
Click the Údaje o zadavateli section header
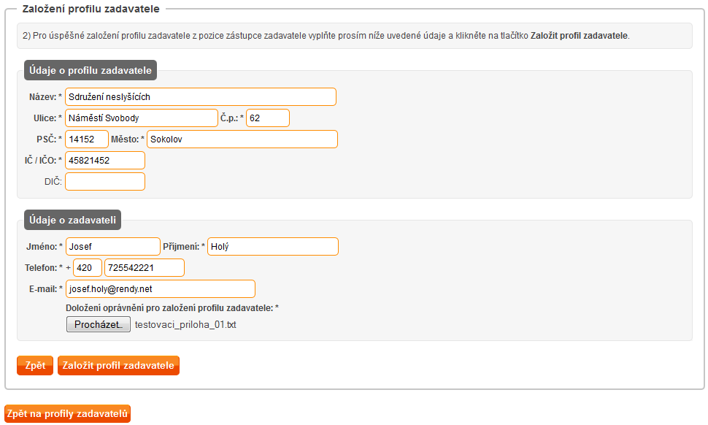click(x=73, y=220)
